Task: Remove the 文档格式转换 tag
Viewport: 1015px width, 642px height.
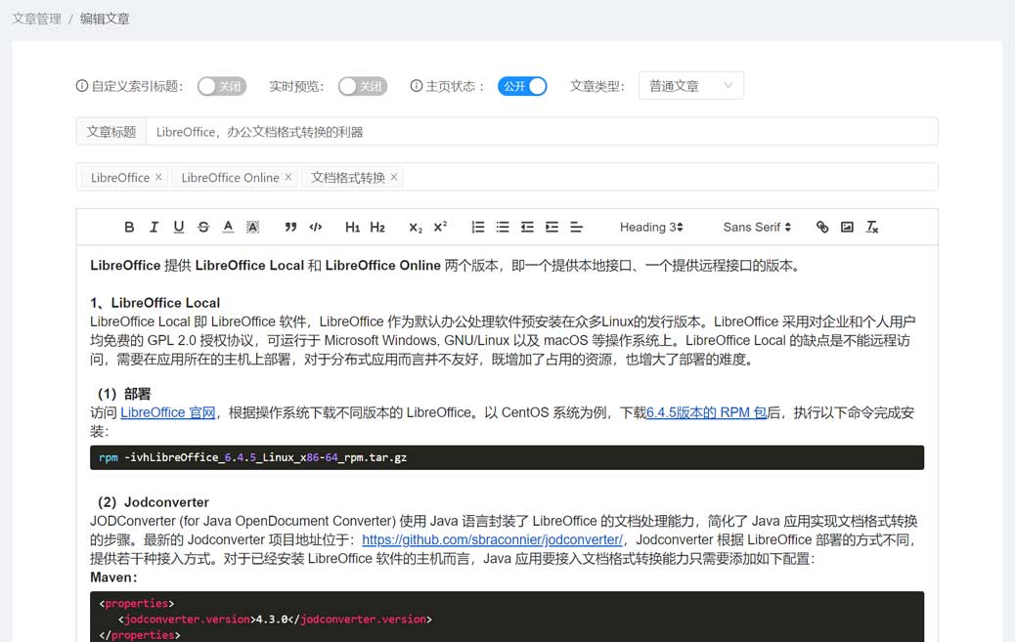Action: click(393, 177)
